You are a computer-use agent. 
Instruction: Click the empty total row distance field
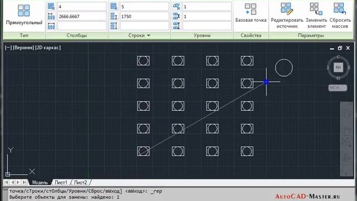coord(144,26)
